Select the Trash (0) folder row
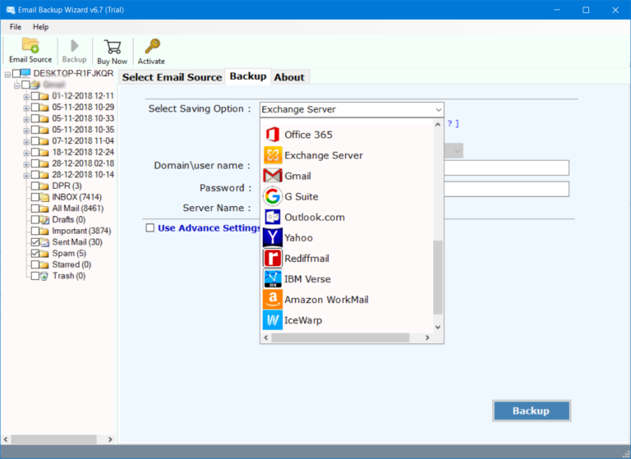Viewport: 631px width, 459px height. [x=69, y=276]
